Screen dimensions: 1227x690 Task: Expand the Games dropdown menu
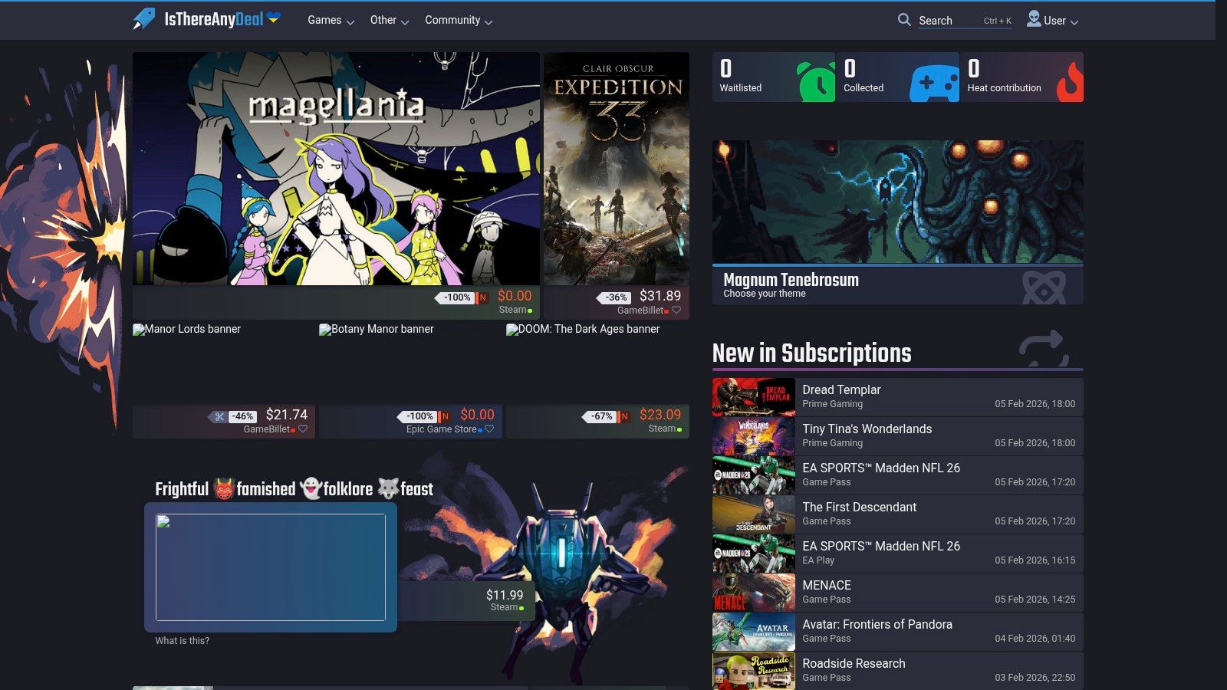331,21
